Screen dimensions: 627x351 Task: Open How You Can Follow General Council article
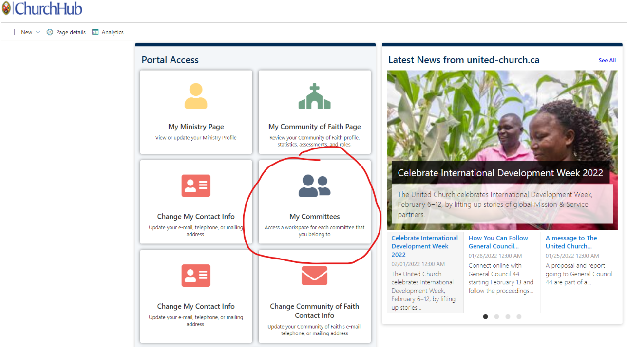[498, 242]
